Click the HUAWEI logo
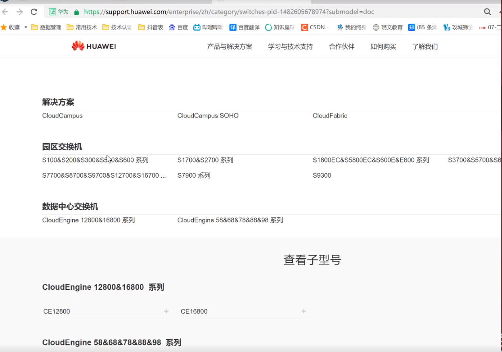This screenshot has height=352, width=502. click(x=94, y=46)
